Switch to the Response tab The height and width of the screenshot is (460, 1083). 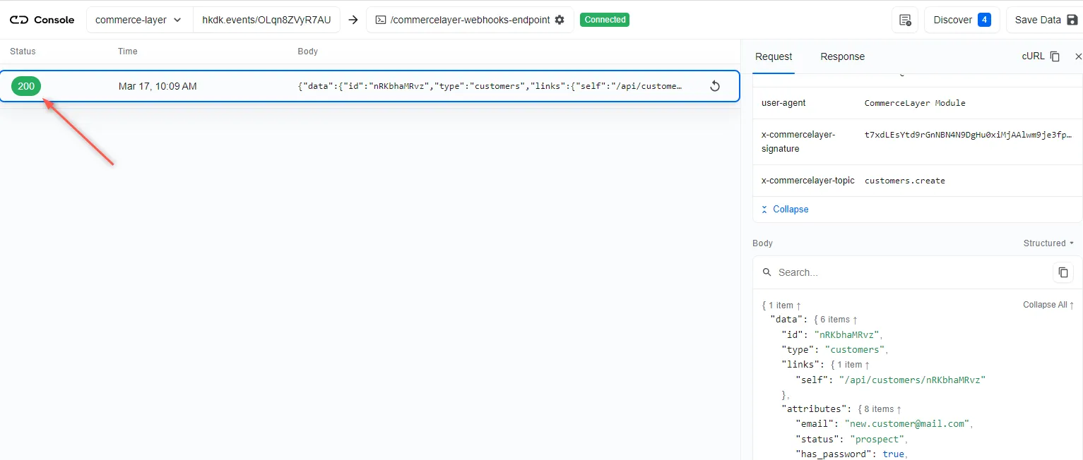(x=842, y=56)
